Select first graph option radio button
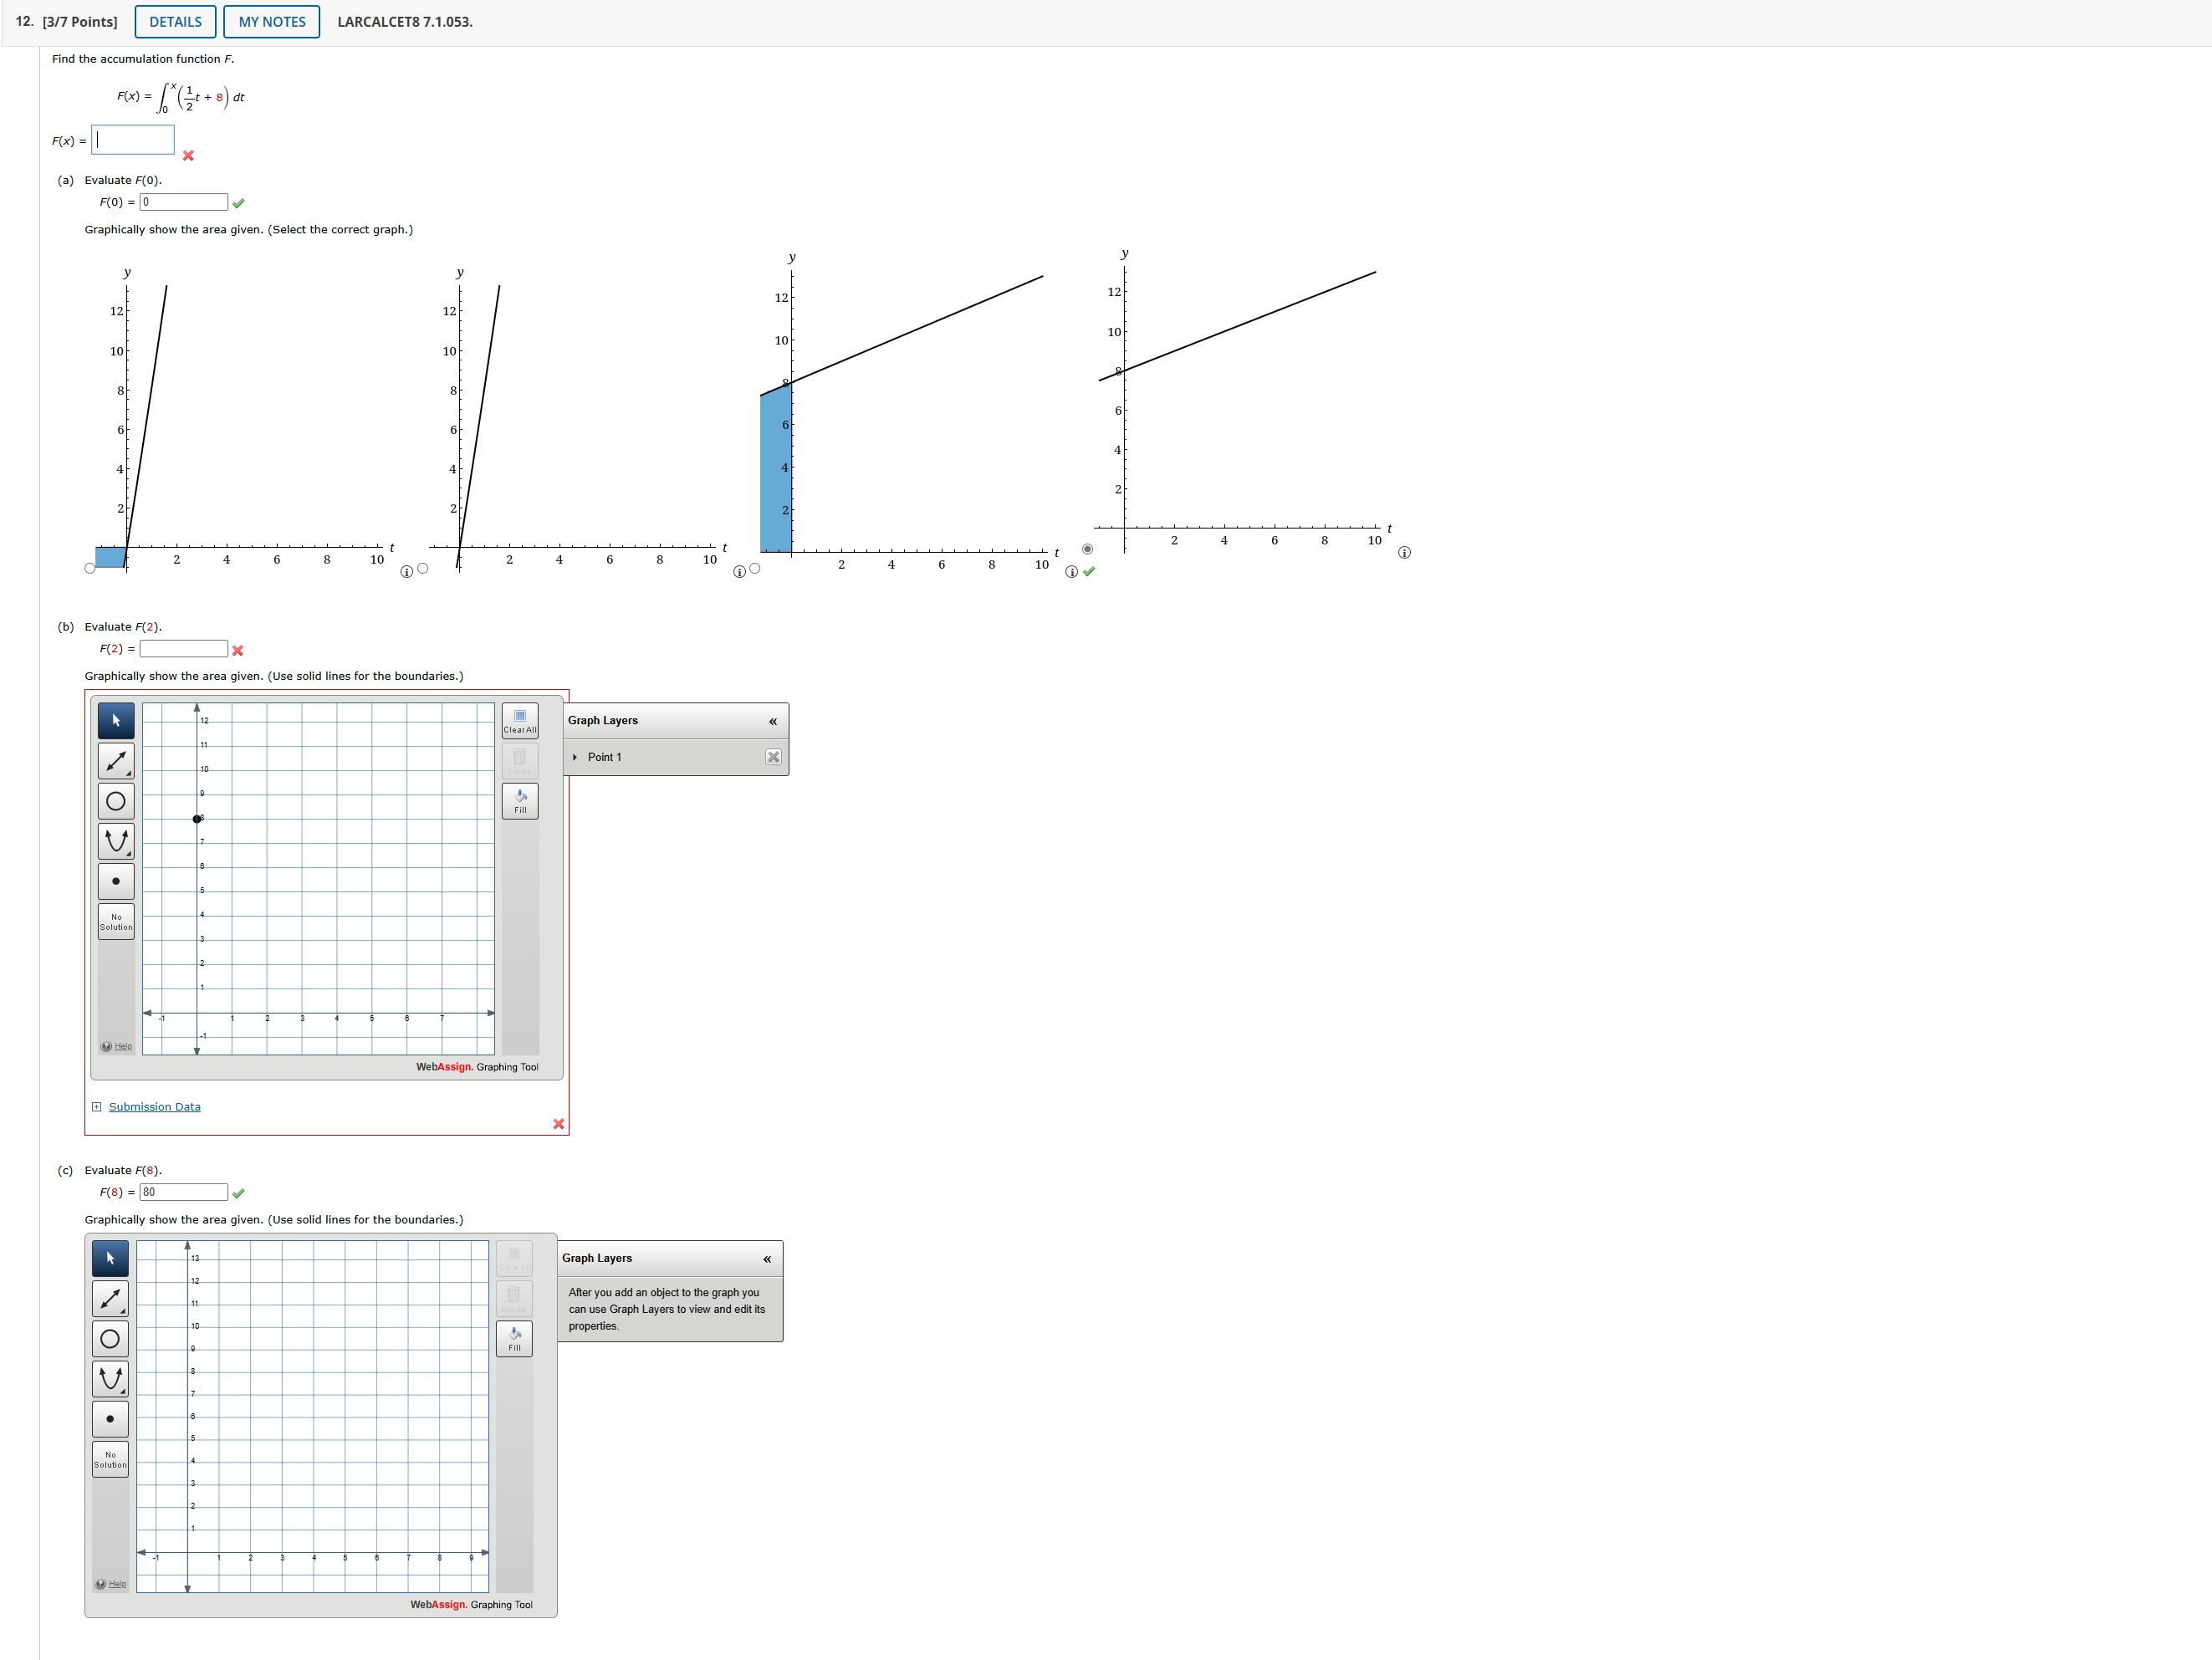The image size is (2212, 1660). coord(90,568)
